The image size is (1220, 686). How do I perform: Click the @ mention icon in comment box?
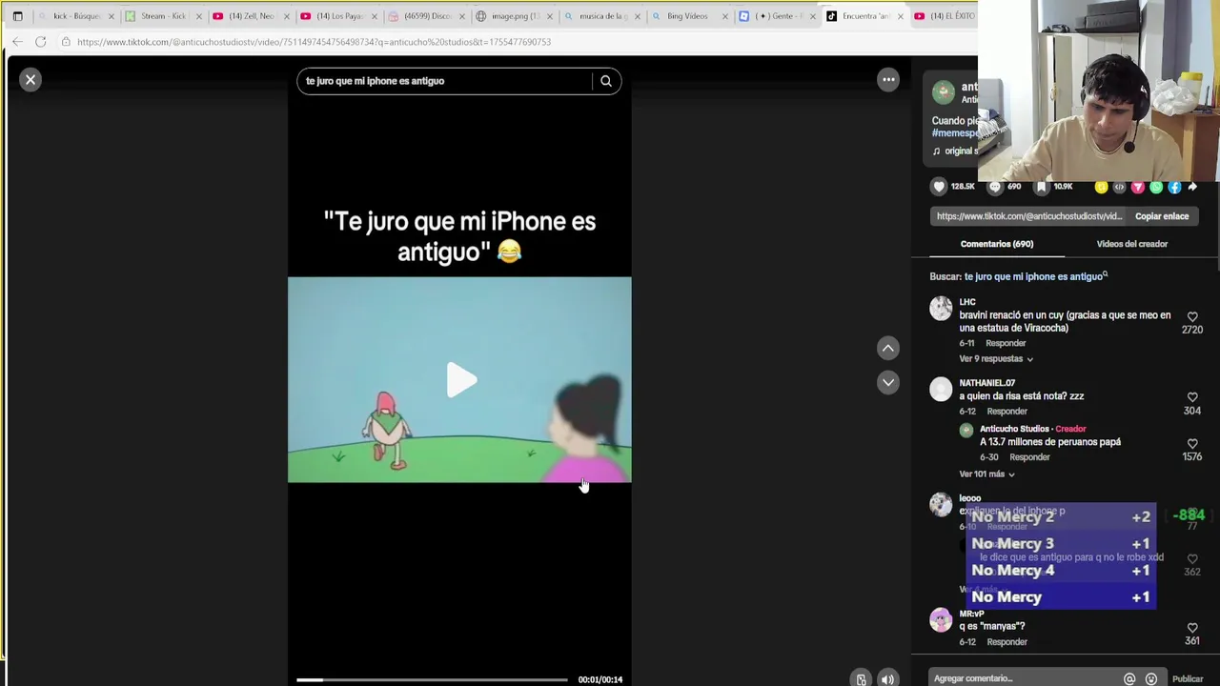click(1129, 679)
